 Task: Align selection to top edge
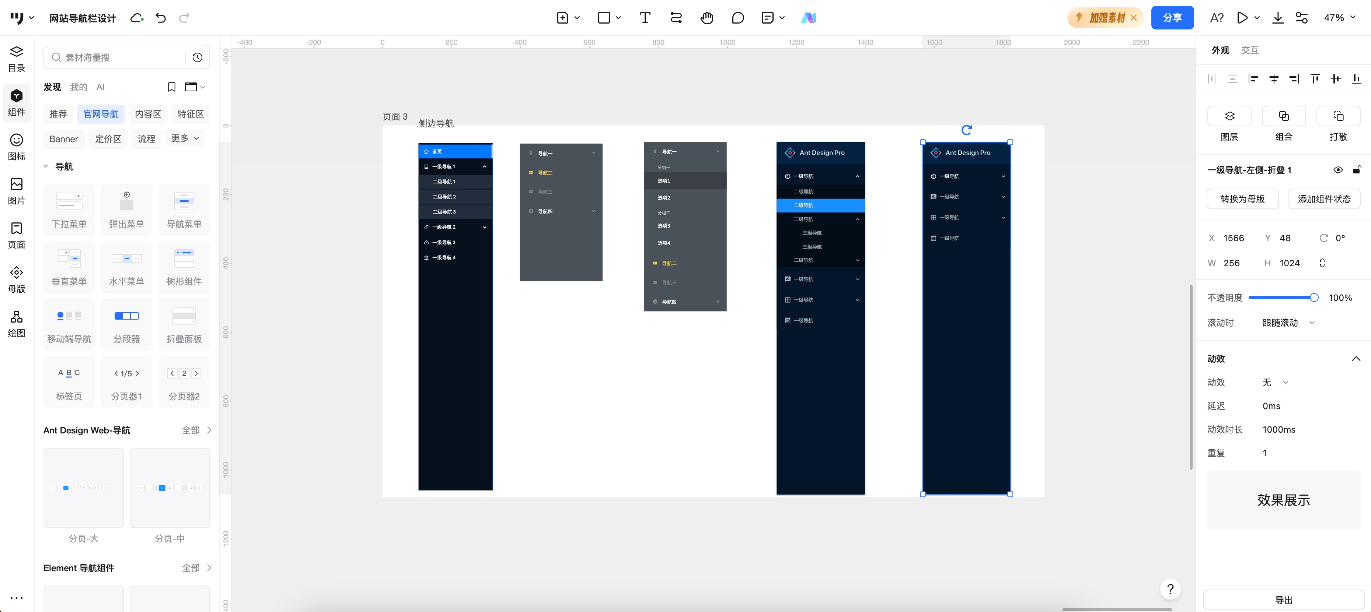[x=1315, y=79]
